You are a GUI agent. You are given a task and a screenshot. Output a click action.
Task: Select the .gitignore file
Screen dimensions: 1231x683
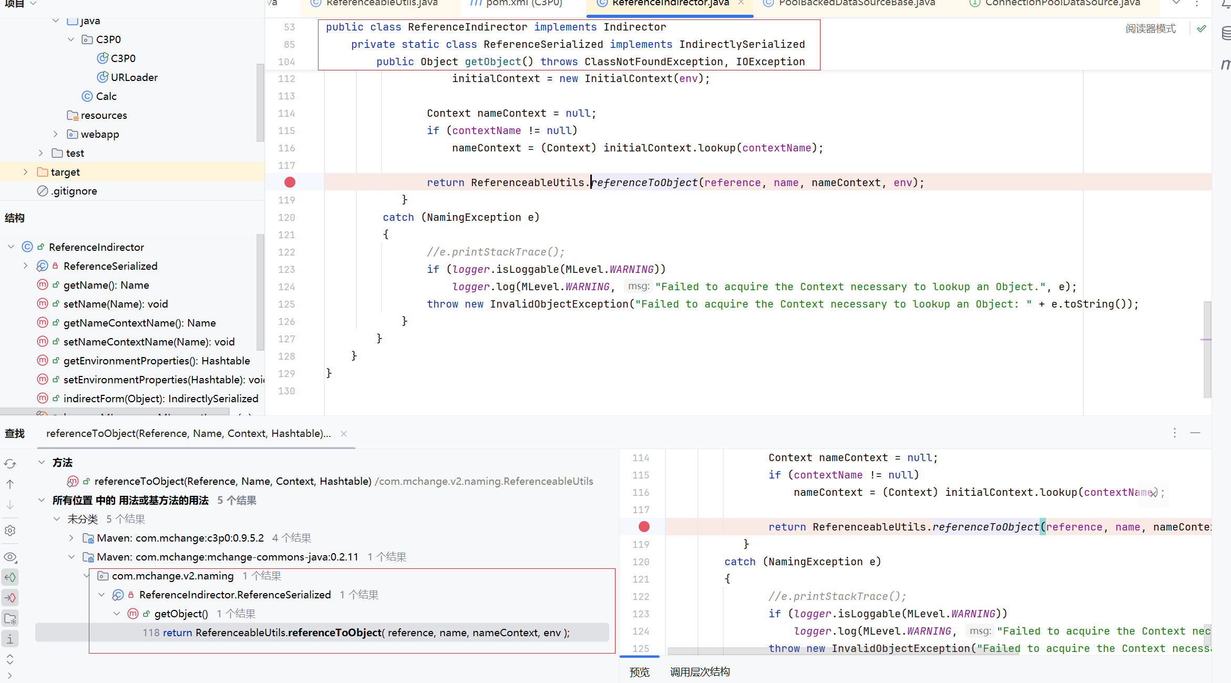67,191
